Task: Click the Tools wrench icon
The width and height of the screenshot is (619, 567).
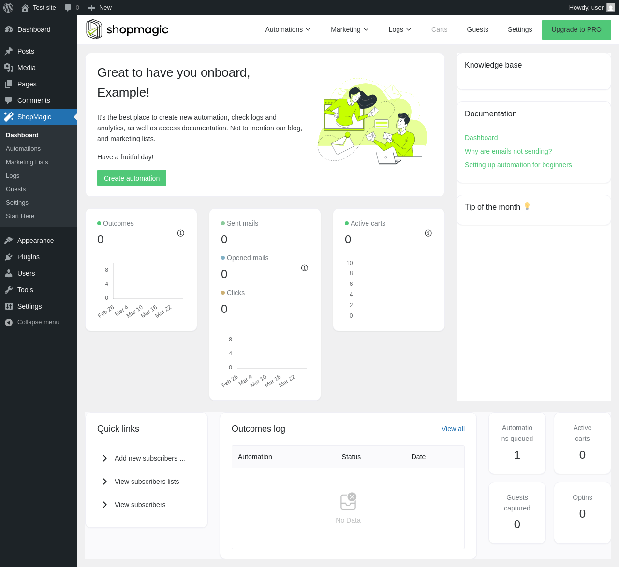Action: tap(9, 290)
